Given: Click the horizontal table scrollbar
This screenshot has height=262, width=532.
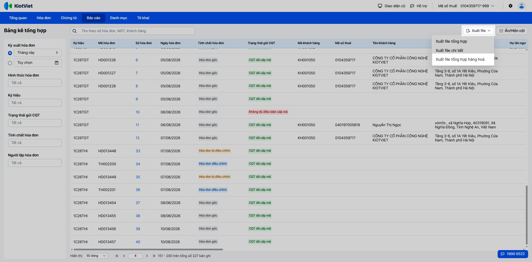Looking at the screenshot, I should tap(148, 250).
